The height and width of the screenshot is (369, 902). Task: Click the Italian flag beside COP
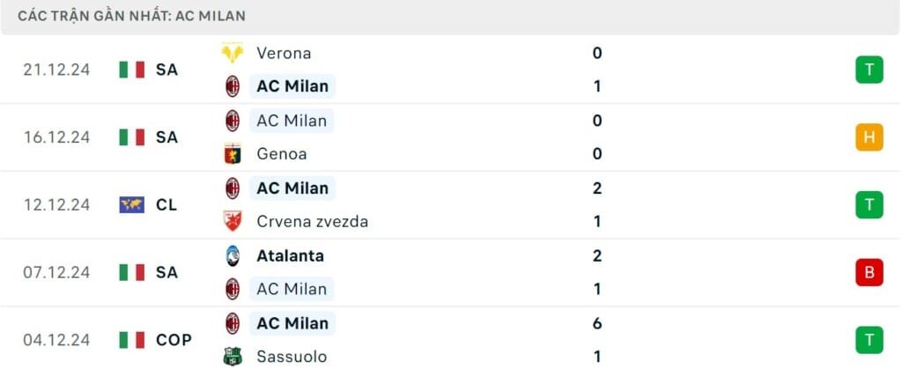pos(131,340)
